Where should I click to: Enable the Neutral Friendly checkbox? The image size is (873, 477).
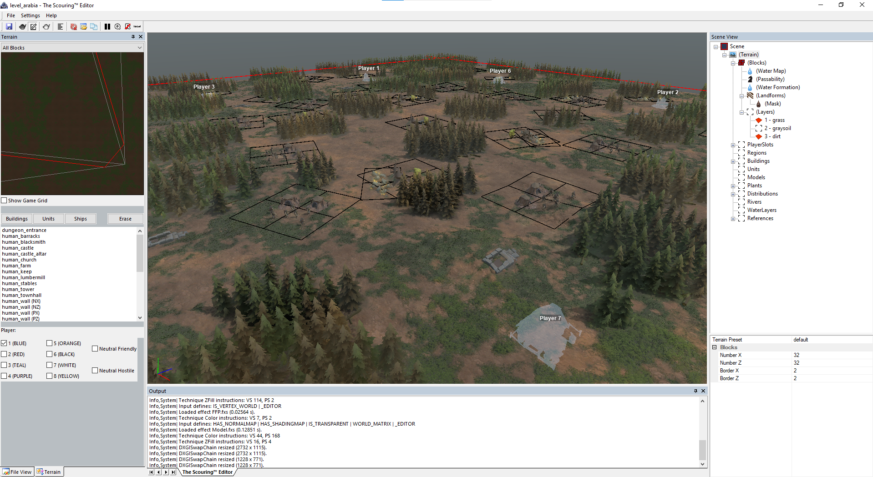(x=95, y=349)
